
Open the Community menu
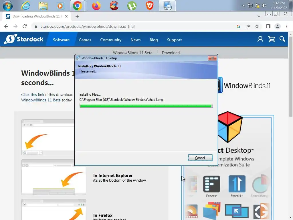click(x=111, y=40)
